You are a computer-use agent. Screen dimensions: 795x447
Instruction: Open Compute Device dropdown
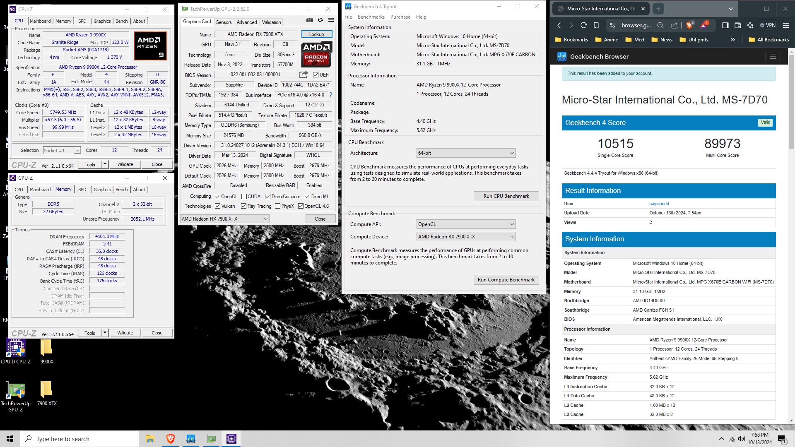pyautogui.click(x=466, y=237)
